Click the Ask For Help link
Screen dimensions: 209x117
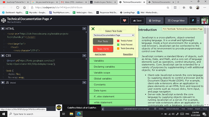pyautogui.click(x=100, y=54)
